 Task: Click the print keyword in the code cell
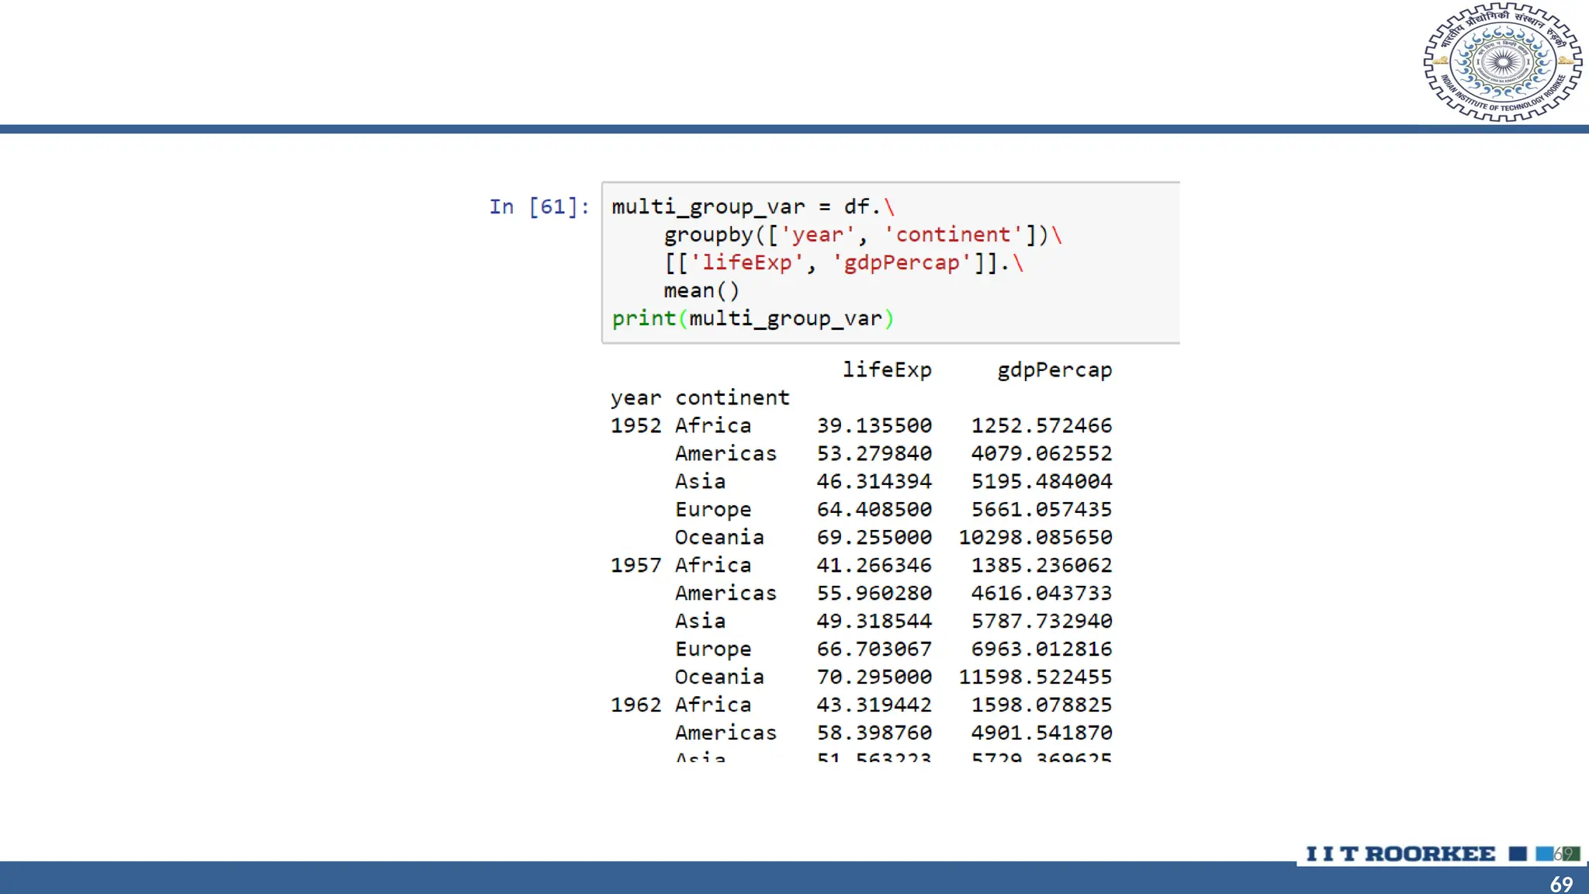click(643, 318)
